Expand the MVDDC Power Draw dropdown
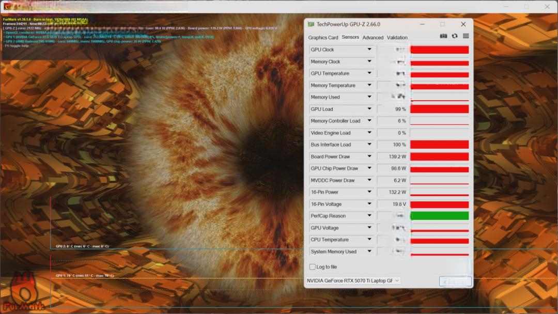The height and width of the screenshot is (314, 558). click(369, 180)
